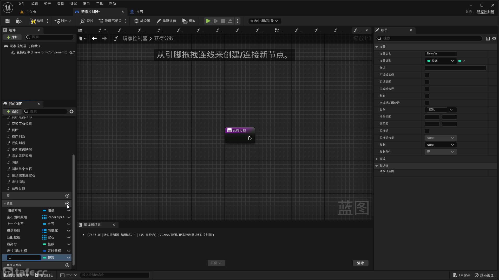
Task: Navigate back in graph history
Action: (x=94, y=38)
